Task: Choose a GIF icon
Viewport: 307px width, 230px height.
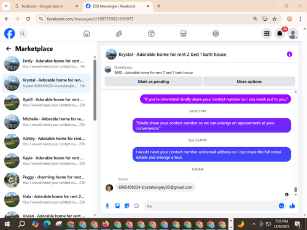Action: coord(136,206)
